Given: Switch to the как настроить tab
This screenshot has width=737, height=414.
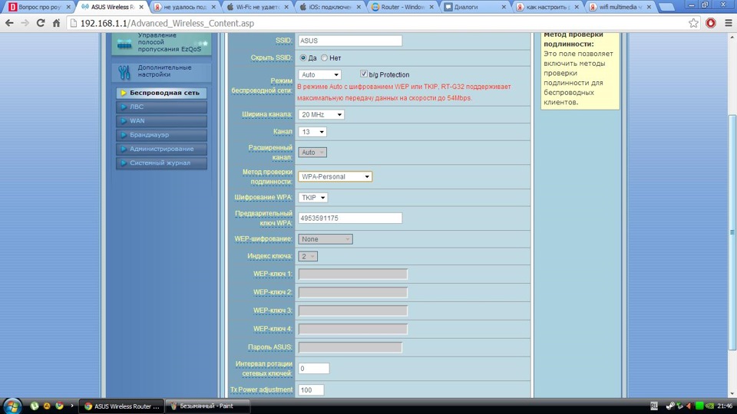Looking at the screenshot, I should coord(547,7).
